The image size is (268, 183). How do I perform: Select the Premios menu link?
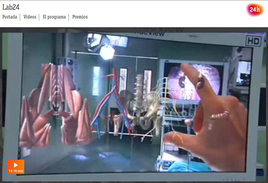coord(80,17)
